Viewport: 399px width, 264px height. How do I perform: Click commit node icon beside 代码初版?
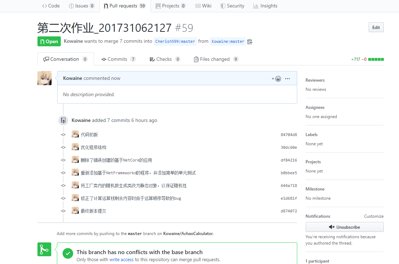tap(63, 135)
